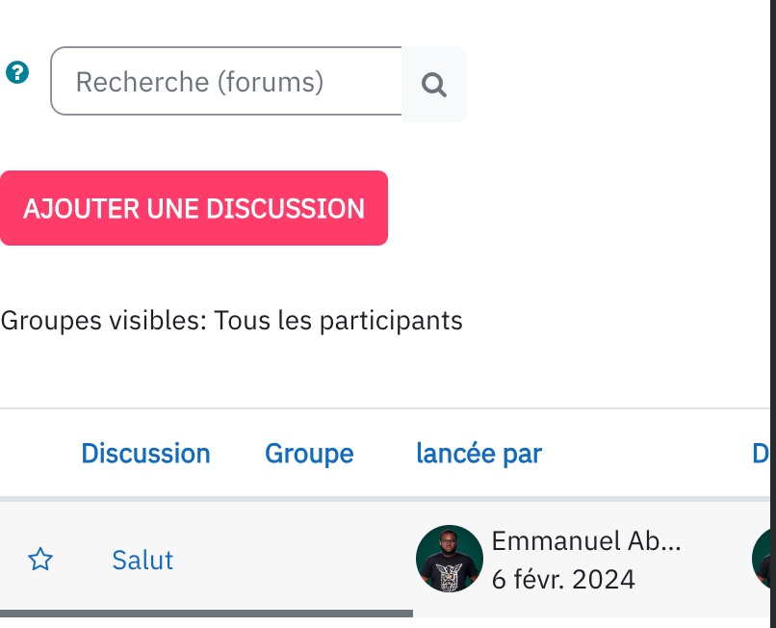Screen dimensions: 776x628
Task: Sort by the lancée par column header
Action: pos(479,453)
